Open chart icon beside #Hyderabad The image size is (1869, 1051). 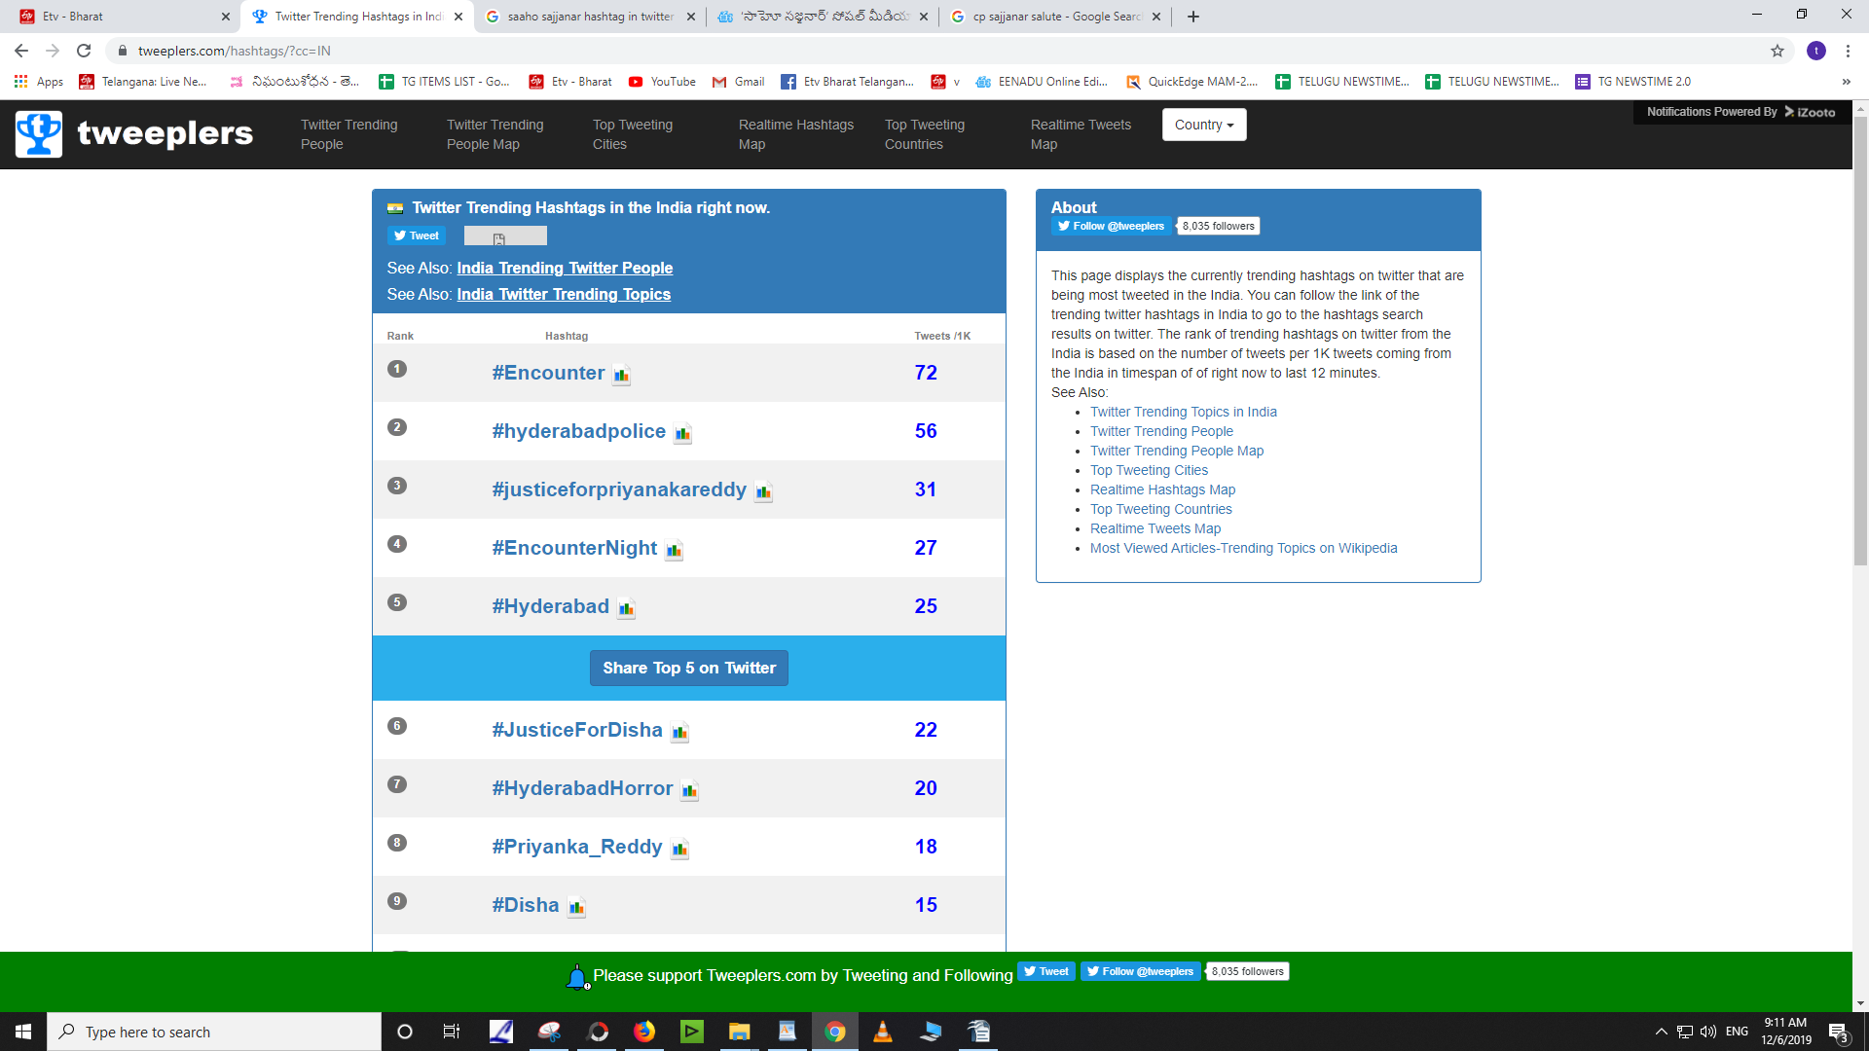626,608
